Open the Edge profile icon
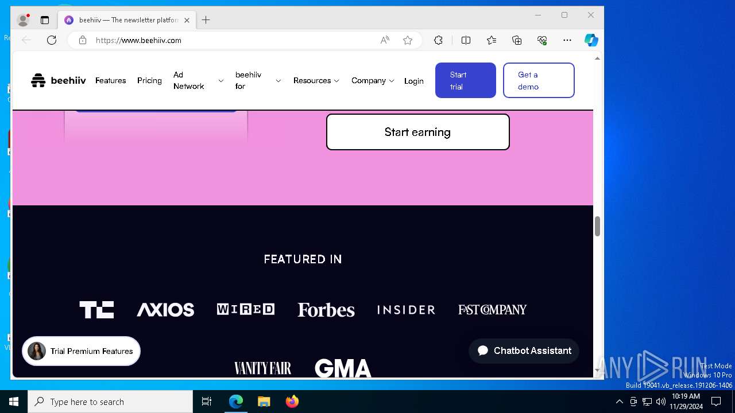This screenshot has width=735, height=413. [x=23, y=20]
